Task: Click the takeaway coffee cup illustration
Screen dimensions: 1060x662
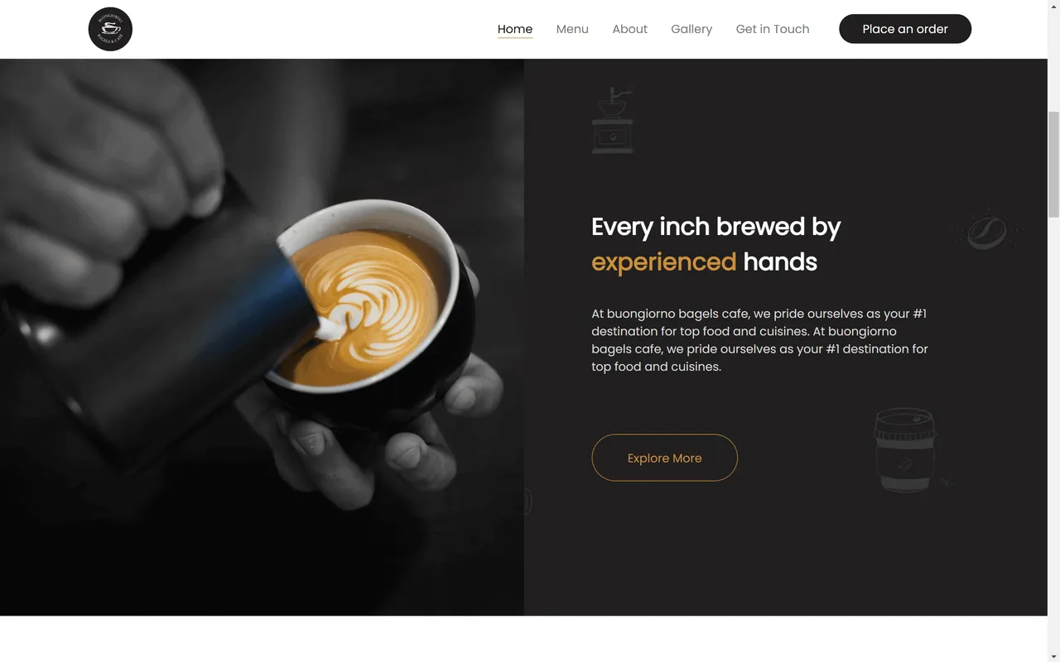Action: 908,449
